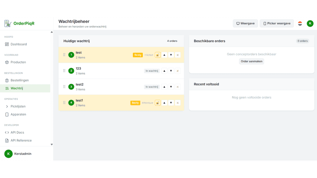
Task: Move order 123 up
Action: pos(164,71)
